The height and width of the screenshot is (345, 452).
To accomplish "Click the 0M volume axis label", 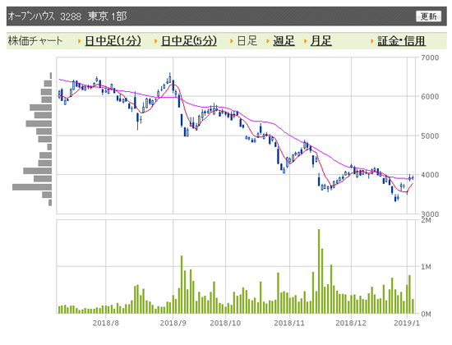I will (x=426, y=314).
